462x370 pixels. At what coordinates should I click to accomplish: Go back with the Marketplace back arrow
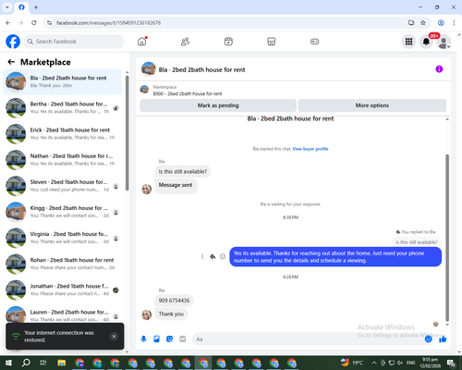pos(11,62)
